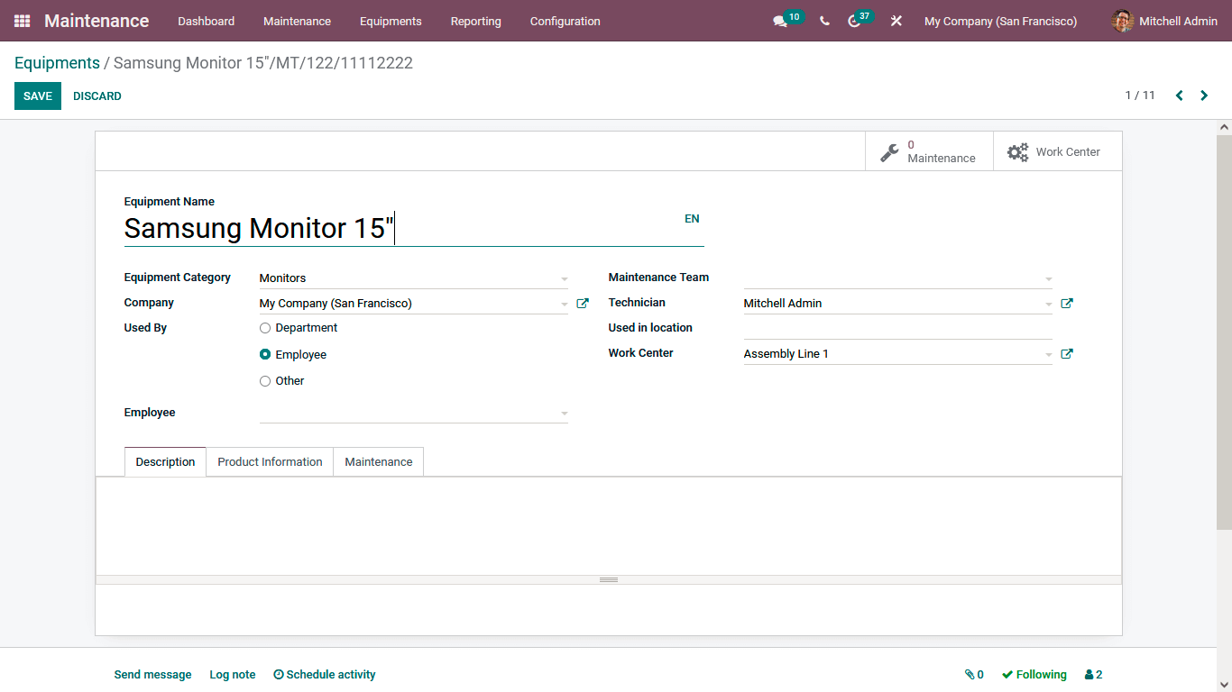This screenshot has width=1232, height=692.
Task: Expand the Technician dropdown
Action: tap(1049, 304)
